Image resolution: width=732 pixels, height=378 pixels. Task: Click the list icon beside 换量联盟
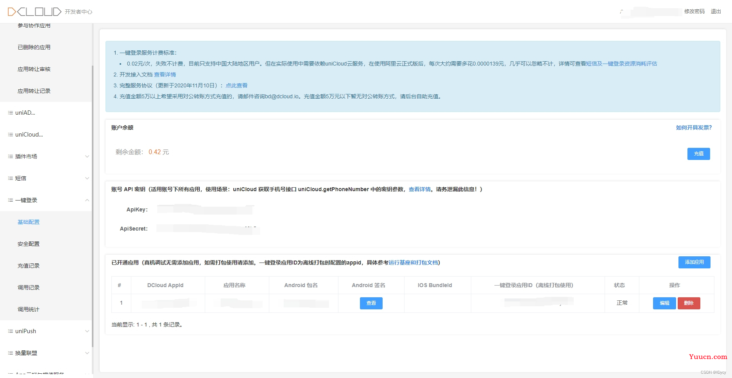(11, 353)
